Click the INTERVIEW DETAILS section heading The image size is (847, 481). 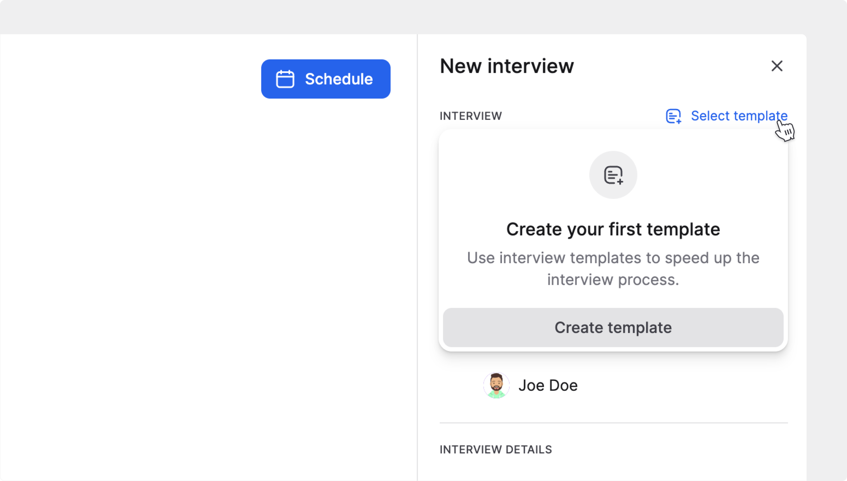click(496, 449)
